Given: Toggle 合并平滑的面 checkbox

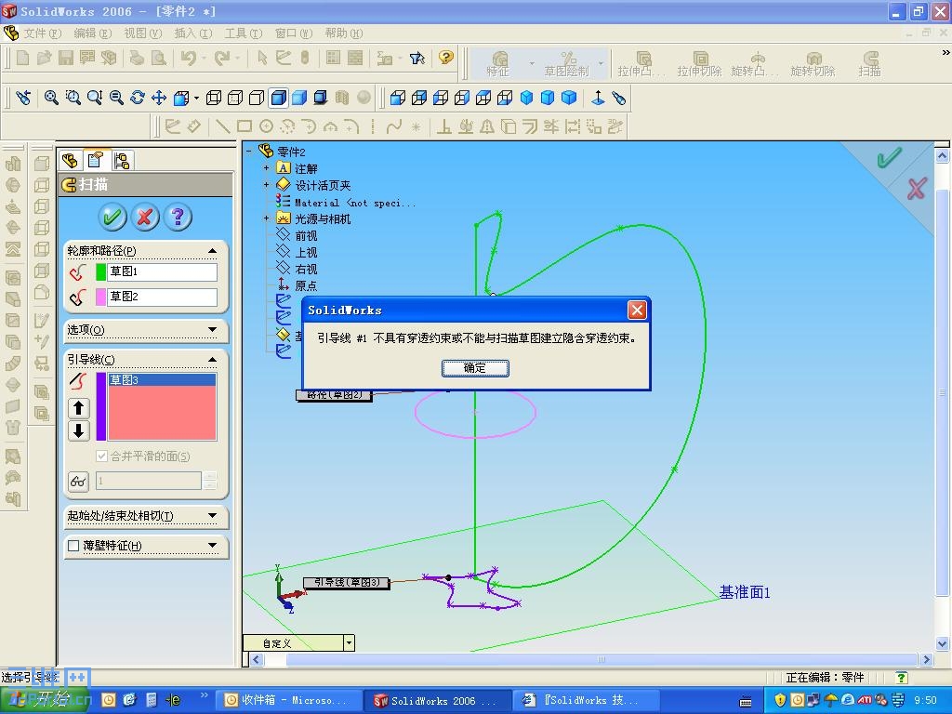Looking at the screenshot, I should pyautogui.click(x=102, y=456).
